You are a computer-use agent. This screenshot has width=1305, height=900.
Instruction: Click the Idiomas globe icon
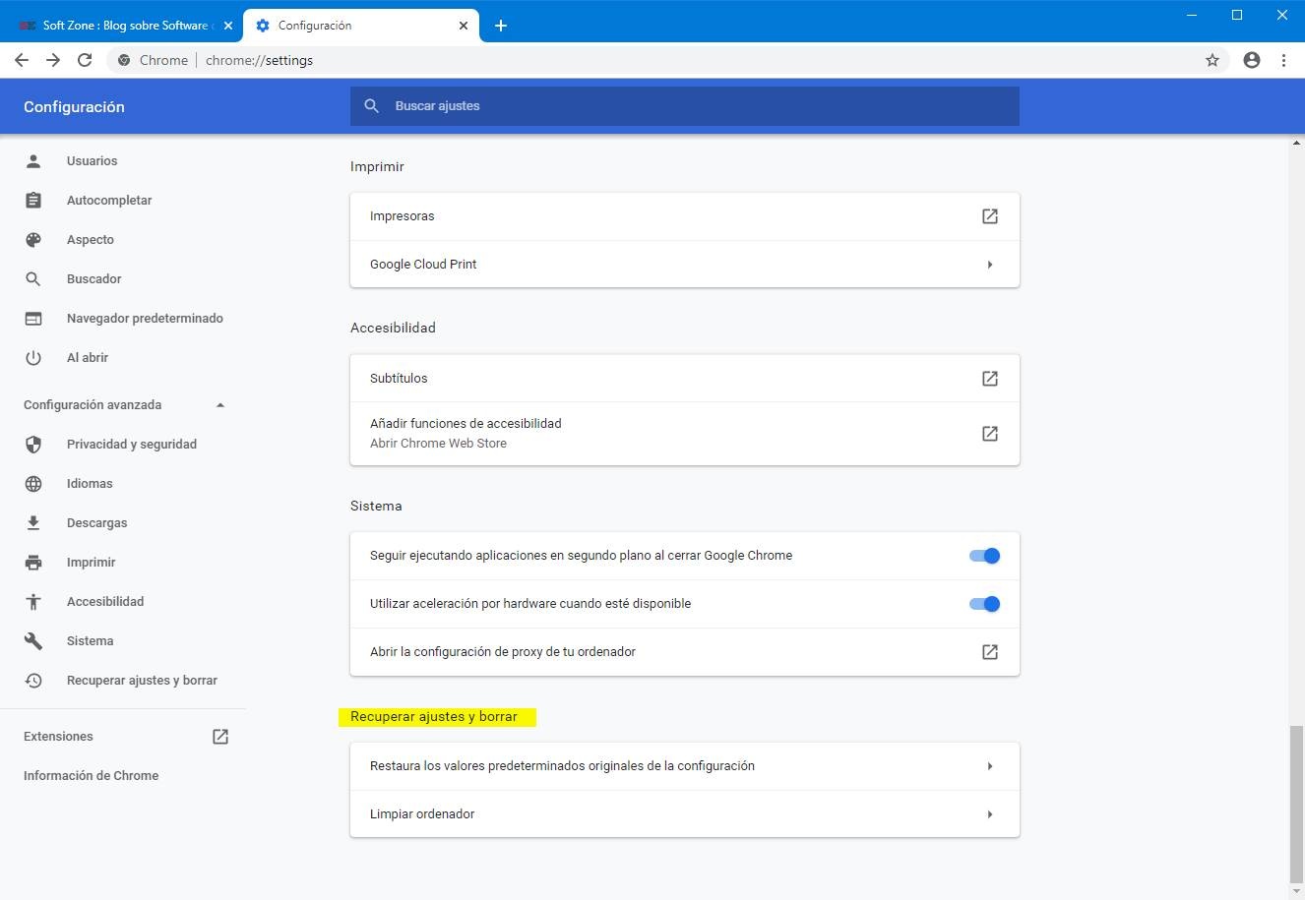[33, 484]
